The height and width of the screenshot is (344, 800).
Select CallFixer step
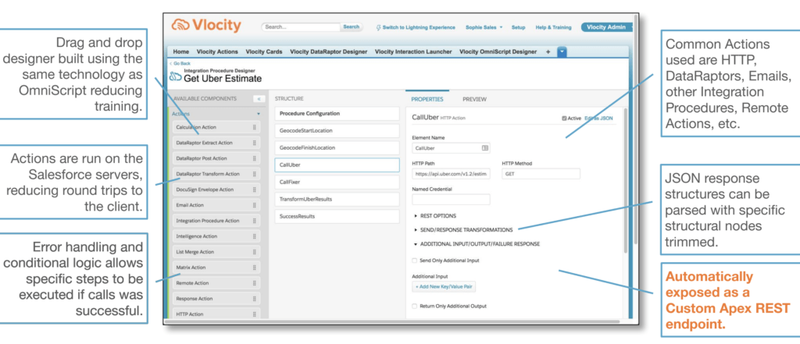point(337,182)
